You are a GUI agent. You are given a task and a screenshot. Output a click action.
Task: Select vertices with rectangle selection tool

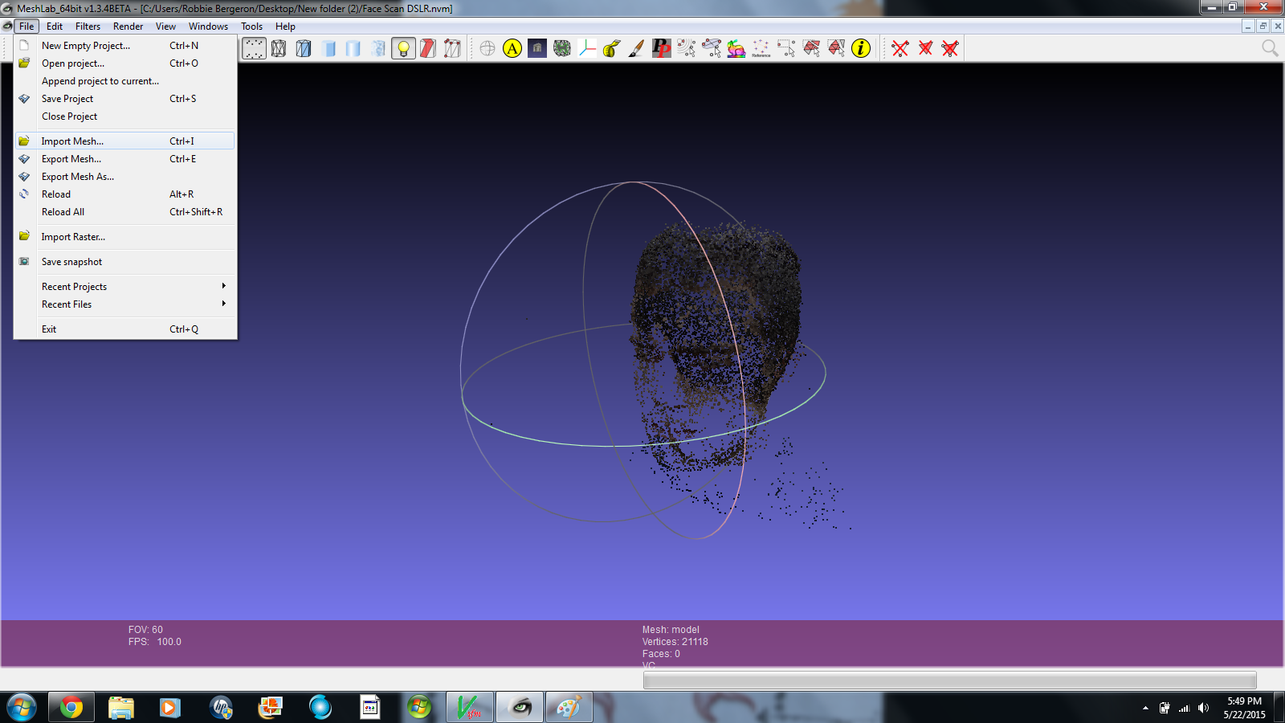[786, 48]
